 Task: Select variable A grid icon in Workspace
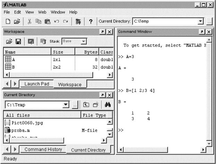tap(8, 59)
